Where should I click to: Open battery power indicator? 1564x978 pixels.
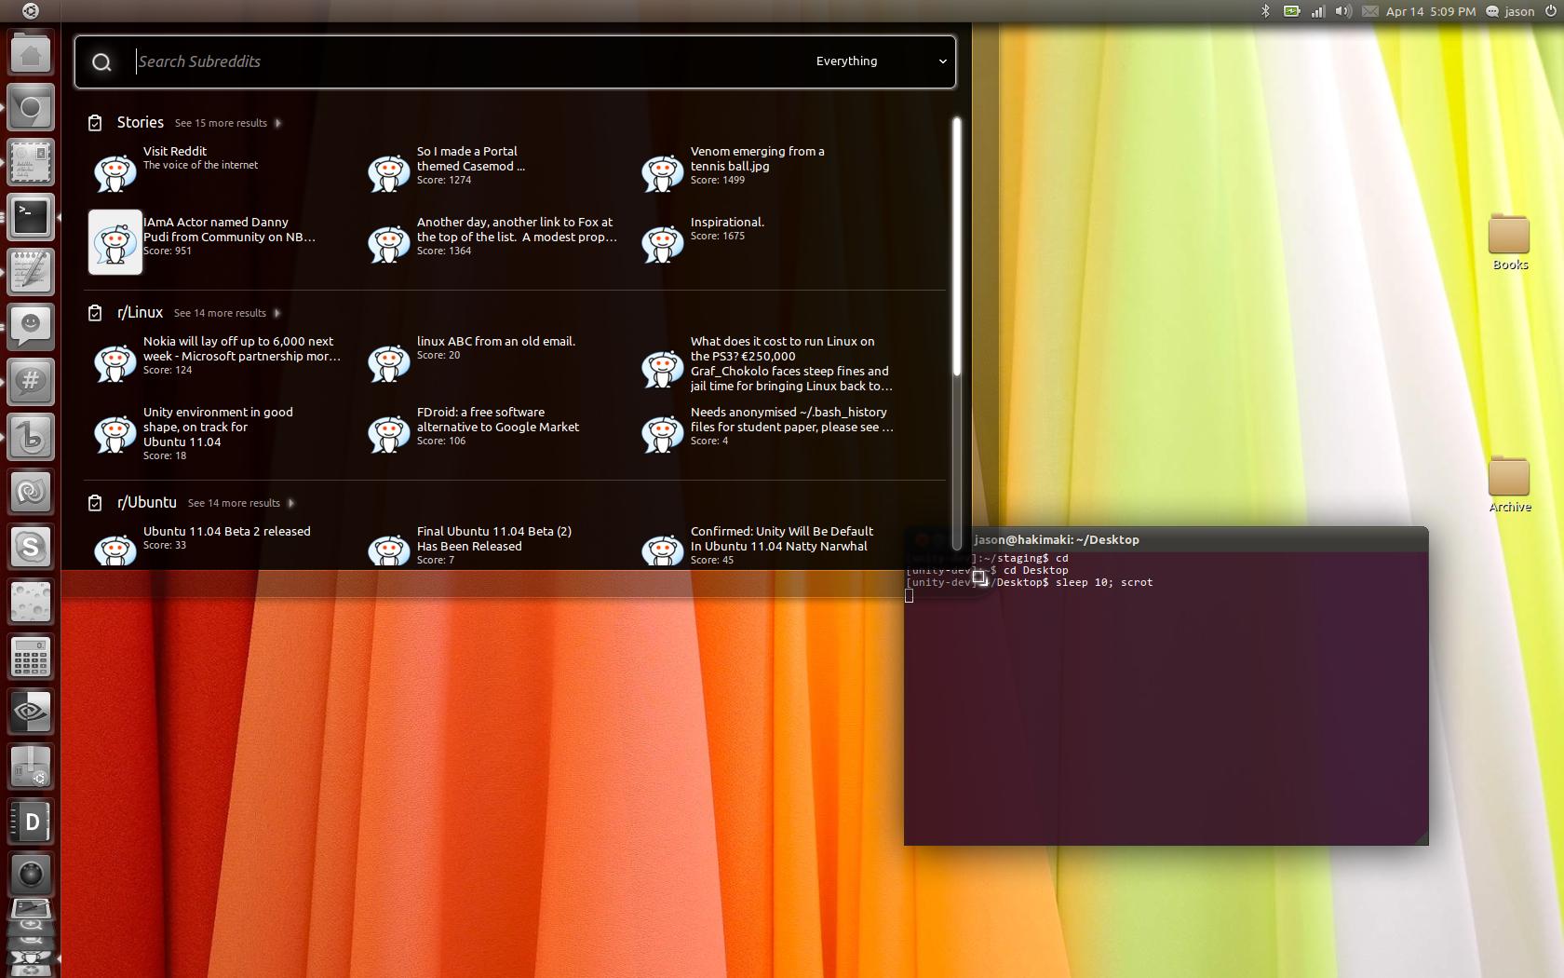pos(1292,11)
